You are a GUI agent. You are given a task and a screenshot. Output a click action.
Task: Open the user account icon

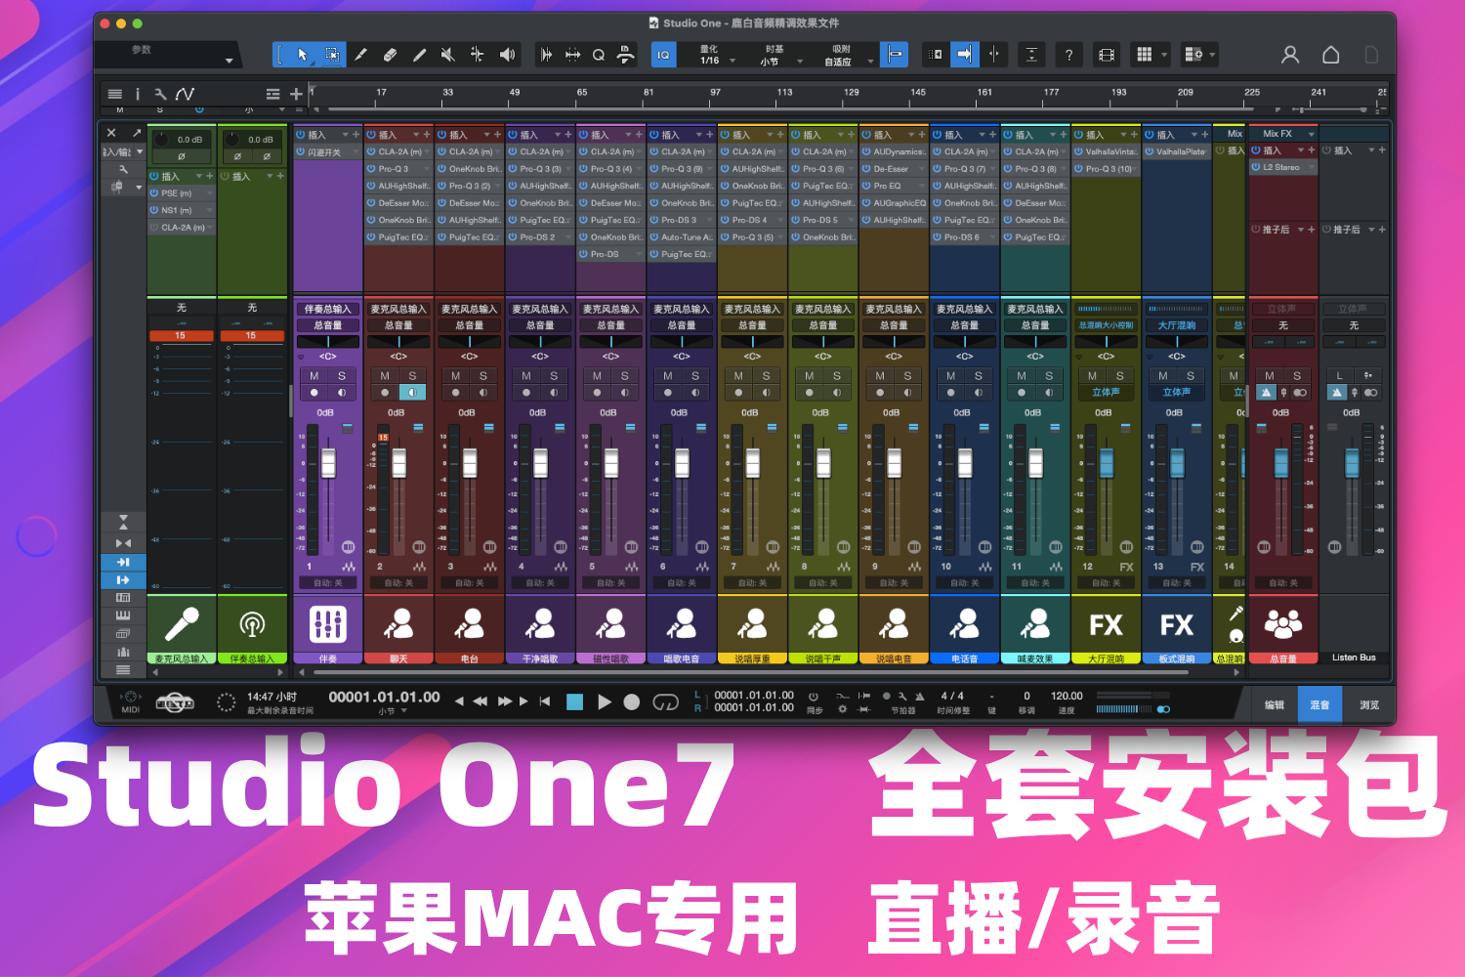1290,55
